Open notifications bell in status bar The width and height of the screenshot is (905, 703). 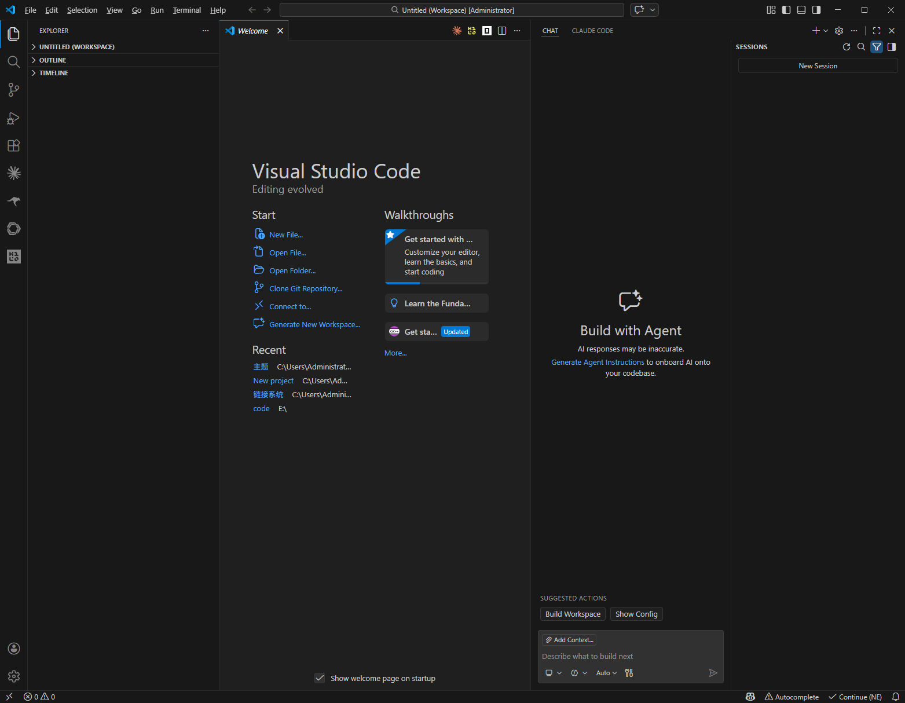tap(895, 697)
